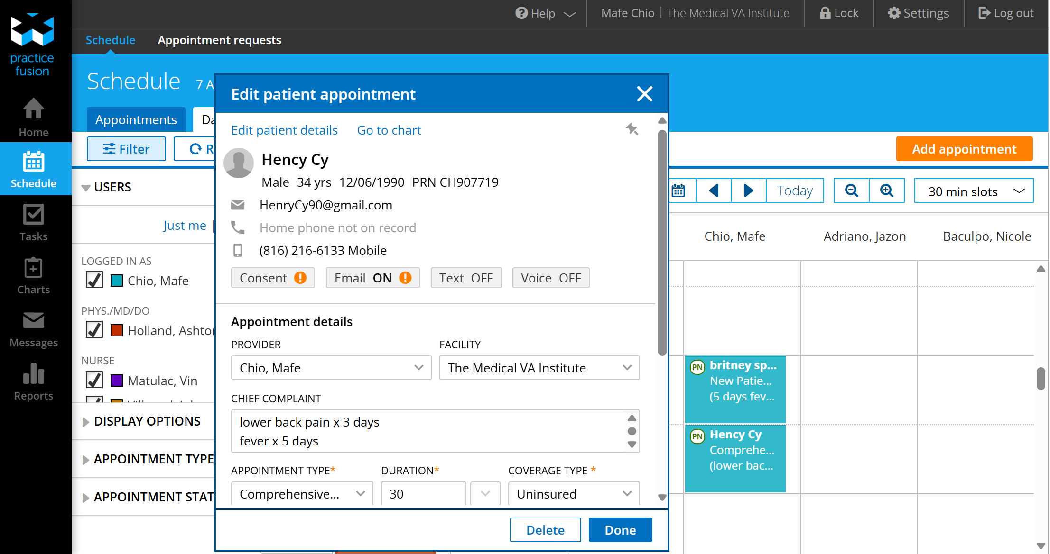Open the 30 min slots dropdown
The height and width of the screenshot is (554, 1050).
click(x=973, y=191)
